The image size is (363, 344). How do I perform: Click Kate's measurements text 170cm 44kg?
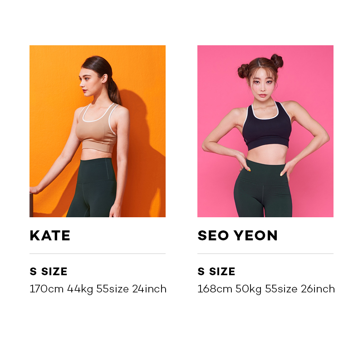click(x=61, y=289)
